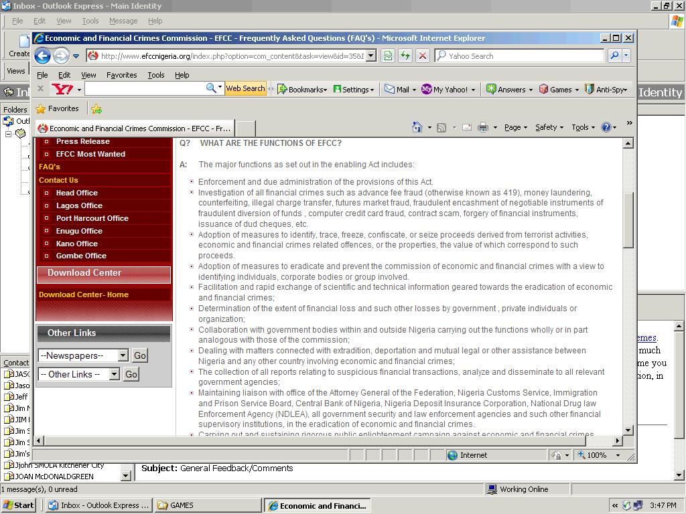The height and width of the screenshot is (514, 686).
Task: Print the page with the printer icon
Action: point(483,127)
